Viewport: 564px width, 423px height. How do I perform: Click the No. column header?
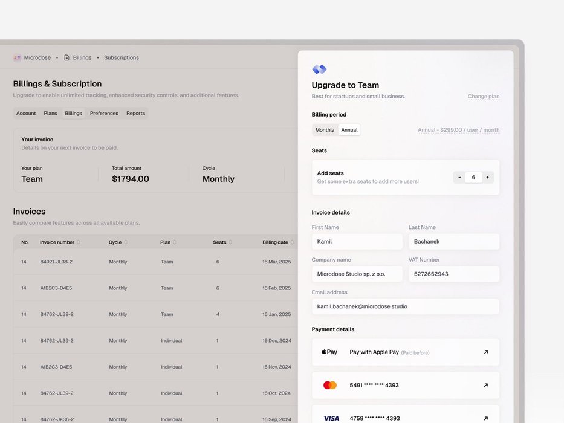[25, 242]
